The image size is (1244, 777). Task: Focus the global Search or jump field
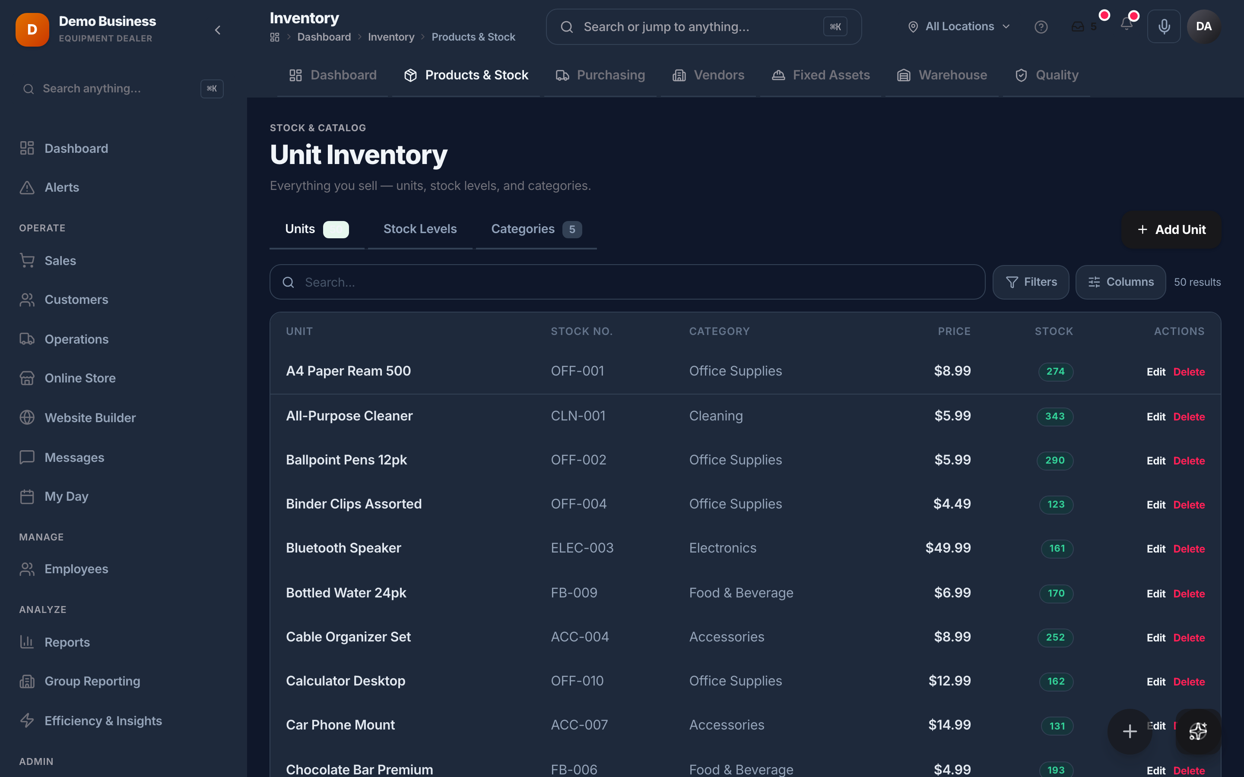pos(704,27)
